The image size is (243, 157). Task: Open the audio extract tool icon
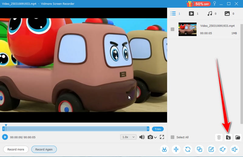tap(223, 149)
